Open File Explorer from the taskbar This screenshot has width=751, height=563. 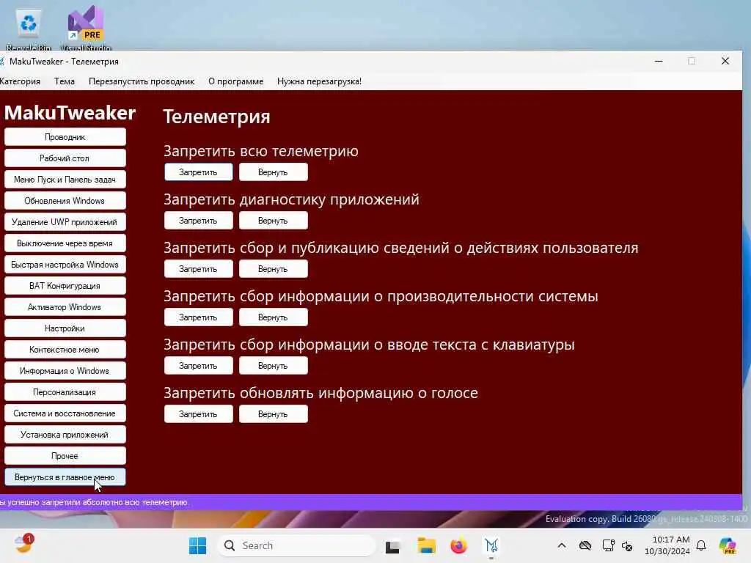(426, 545)
